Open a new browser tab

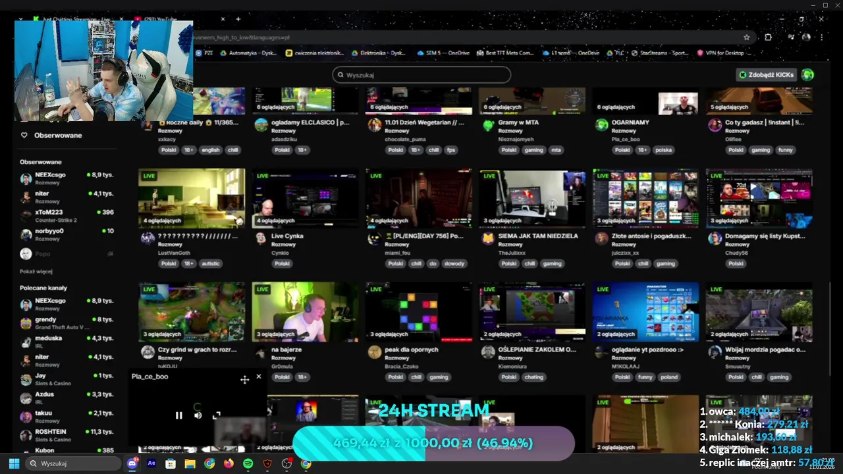(x=238, y=19)
